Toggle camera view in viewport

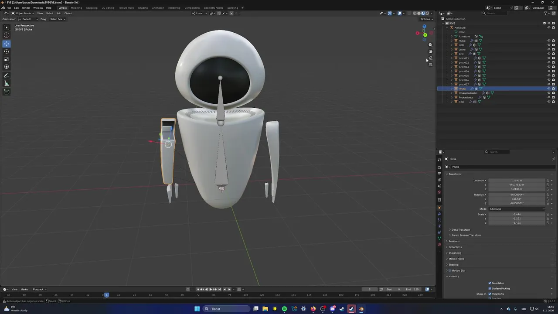tap(430, 58)
